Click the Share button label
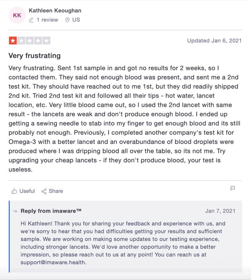 pyautogui.click(x=56, y=191)
